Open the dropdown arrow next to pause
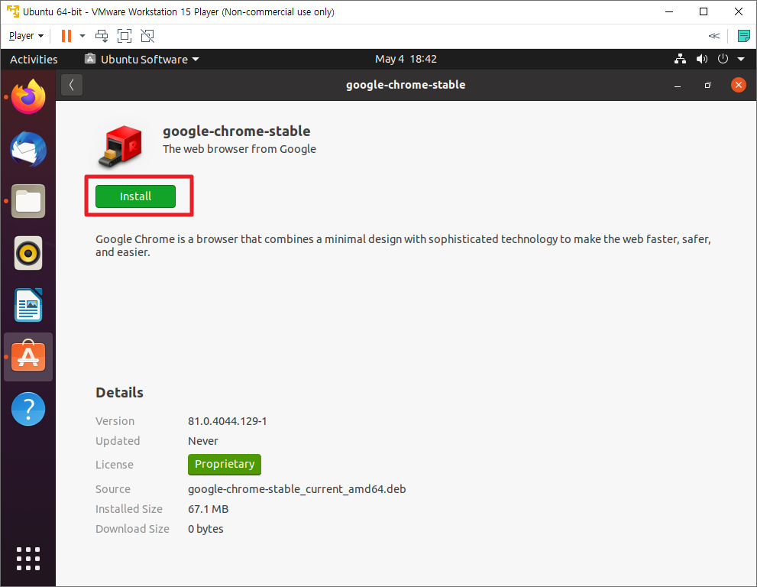 point(82,36)
